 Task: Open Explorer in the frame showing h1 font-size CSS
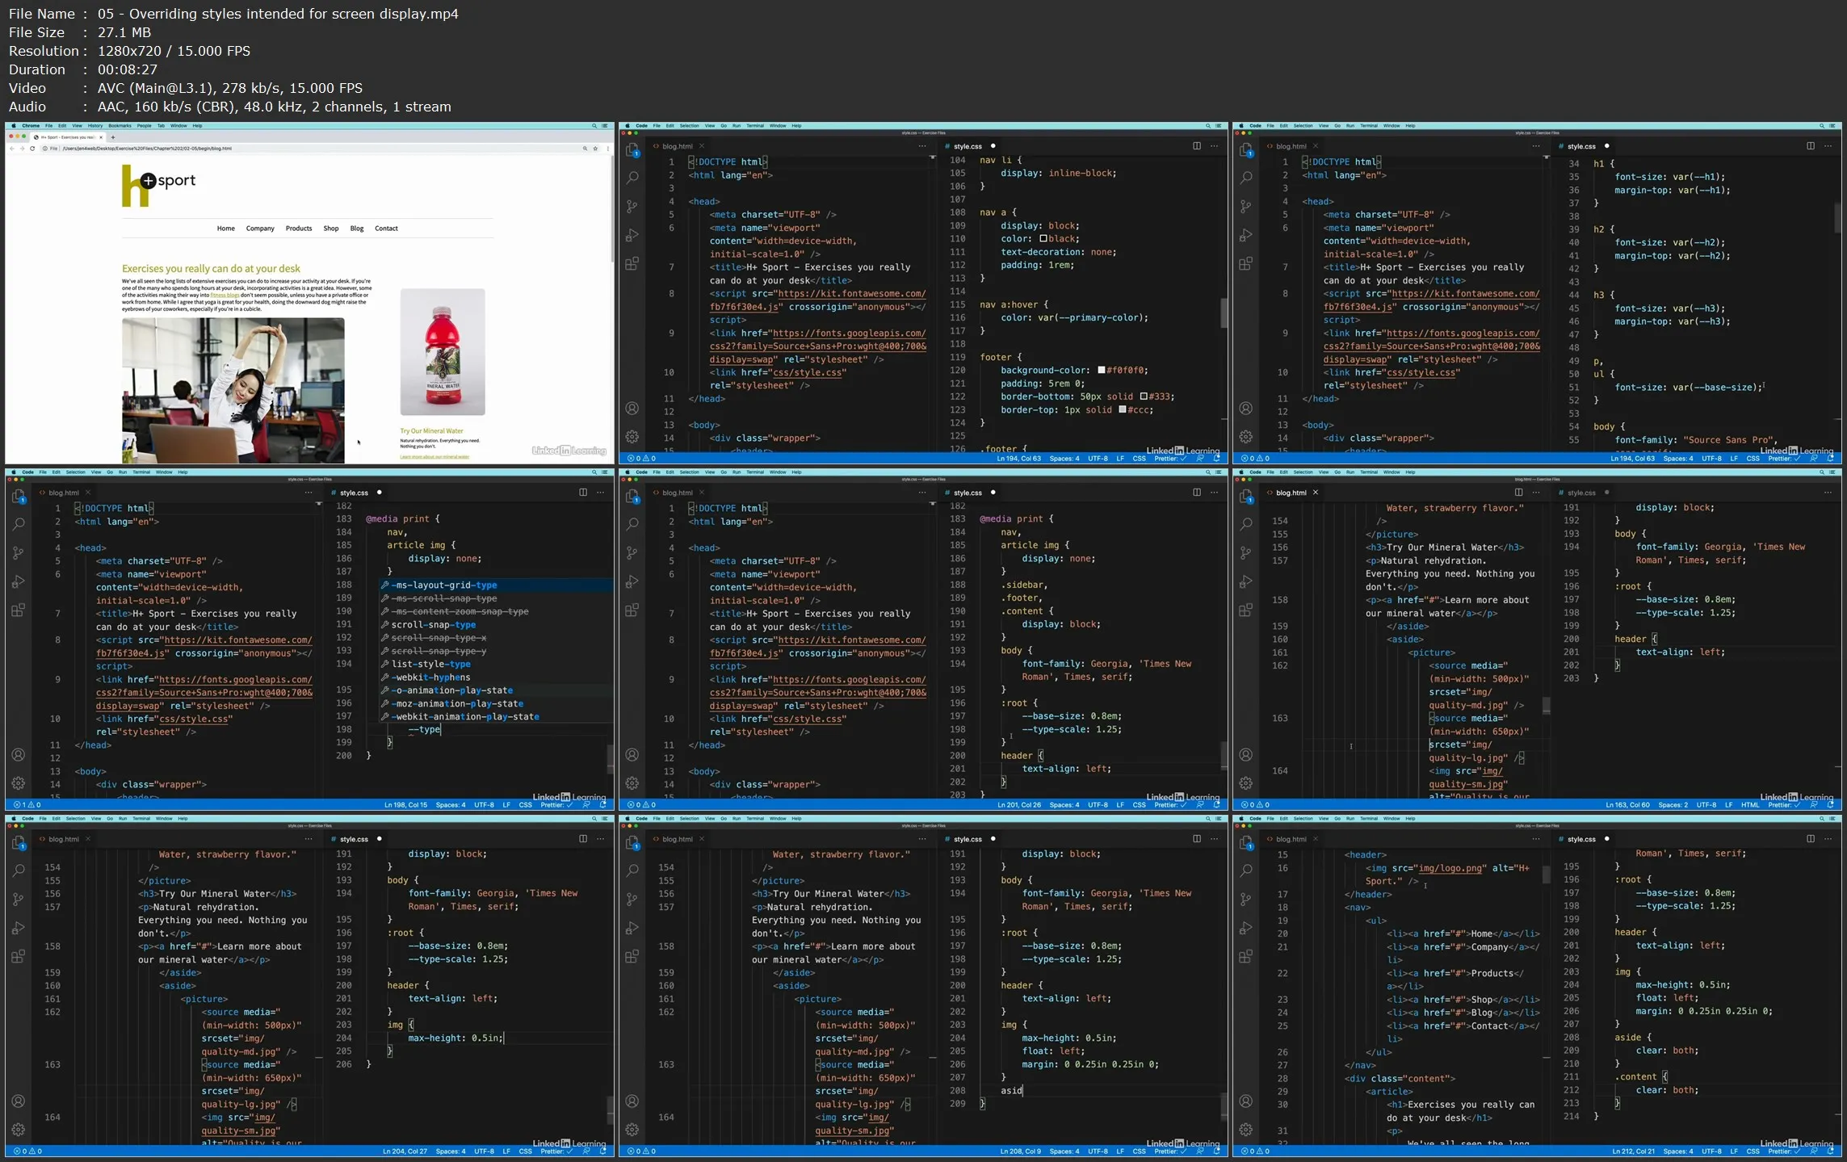[x=1246, y=150]
